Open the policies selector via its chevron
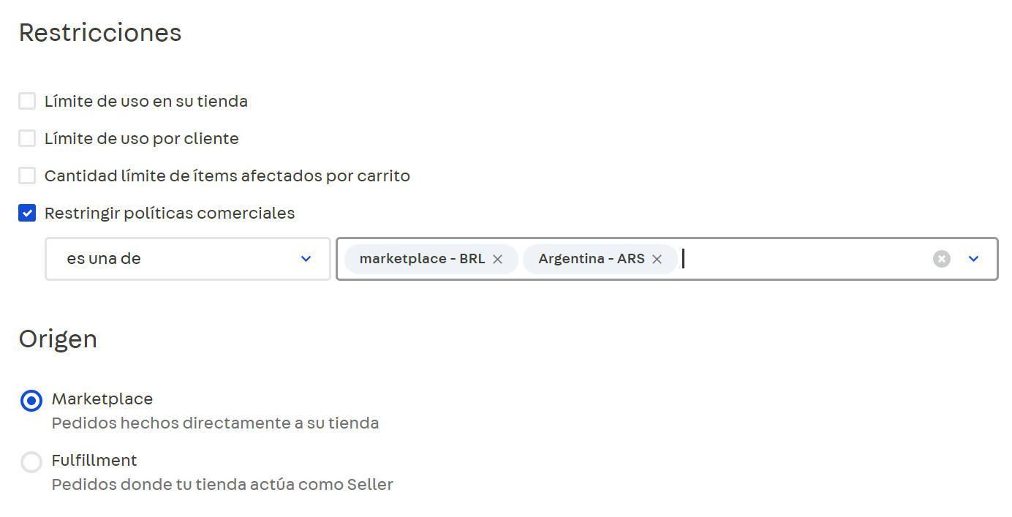Viewport: 1012px width, 517px height. [x=973, y=258]
